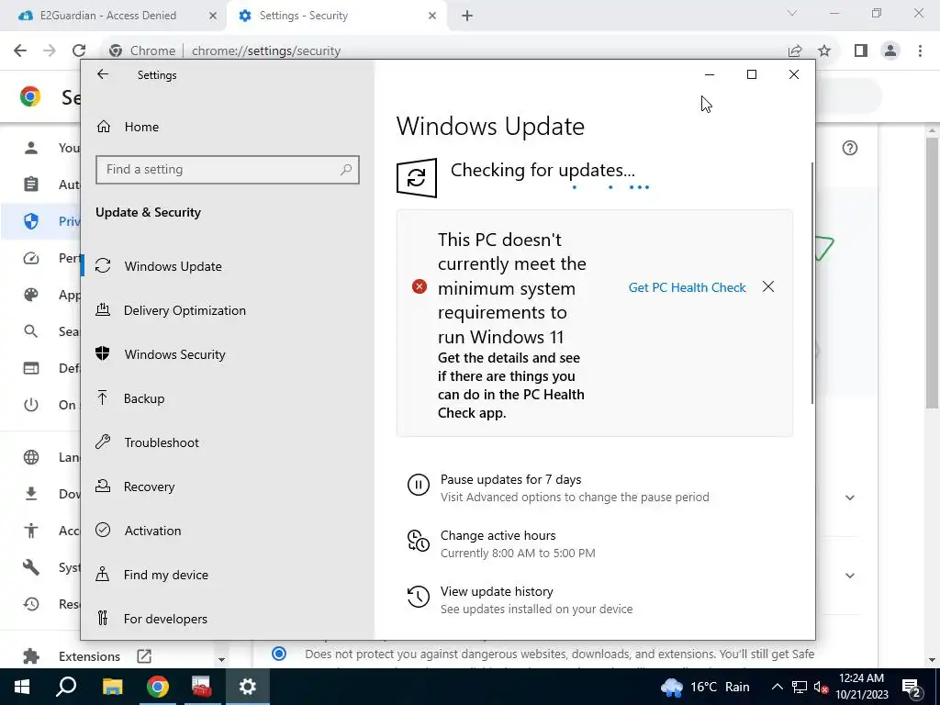This screenshot has height=705, width=940.
Task: Select the No protection radio button in Chrome
Action: [x=279, y=654]
